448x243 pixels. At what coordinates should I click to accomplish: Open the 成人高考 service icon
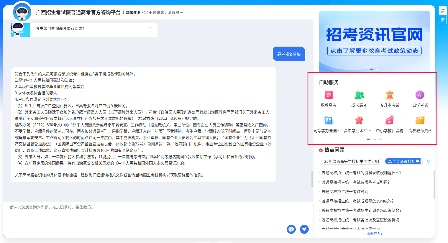click(x=359, y=95)
